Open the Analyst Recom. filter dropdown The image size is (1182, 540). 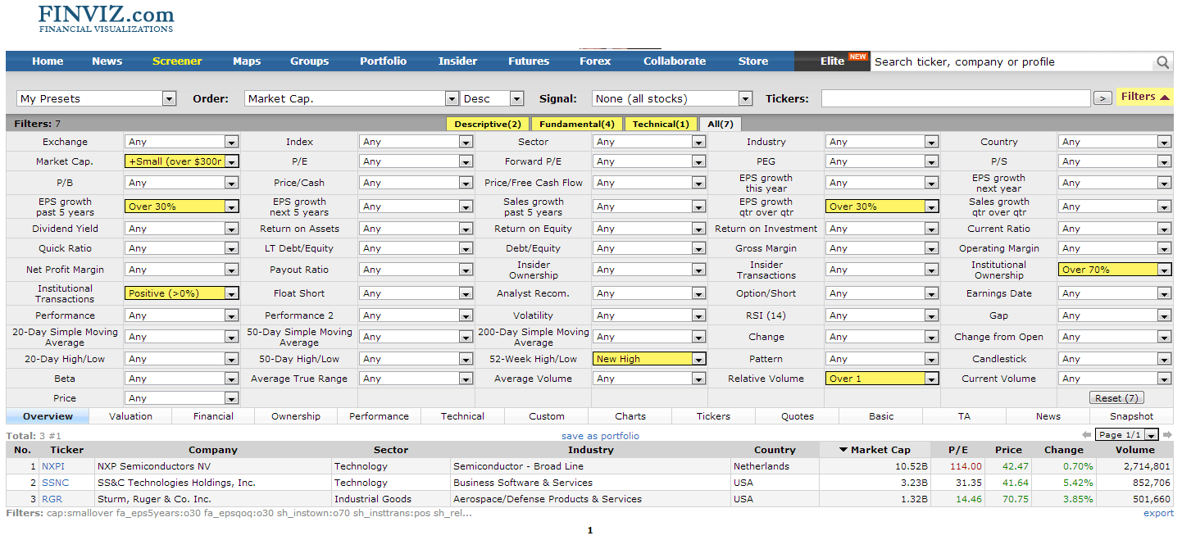pyautogui.click(x=649, y=293)
